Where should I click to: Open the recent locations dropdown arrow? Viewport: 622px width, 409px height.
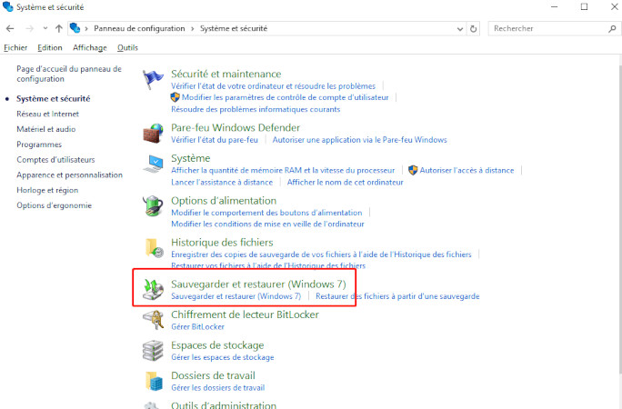45,28
